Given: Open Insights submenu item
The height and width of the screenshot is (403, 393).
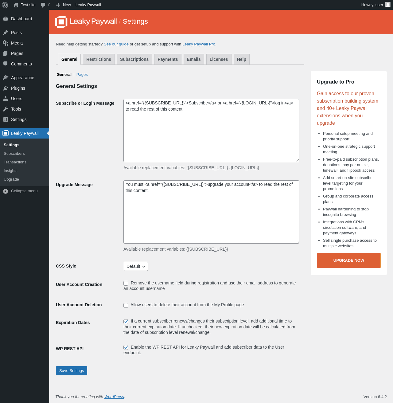Looking at the screenshot, I should click(x=10, y=171).
